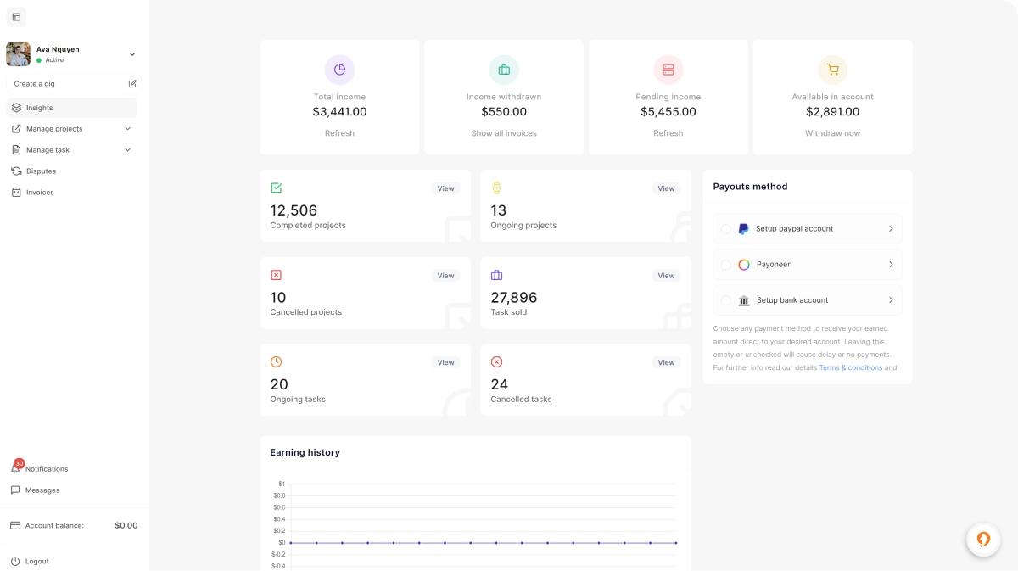Image resolution: width=1018 pixels, height=571 pixels.
Task: Click the Cancelled projects red X icon
Action: click(x=277, y=275)
